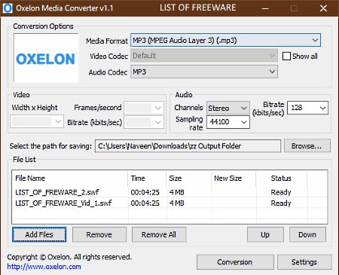339x275 pixels.
Task: Move selected file Up
Action: click(x=265, y=234)
